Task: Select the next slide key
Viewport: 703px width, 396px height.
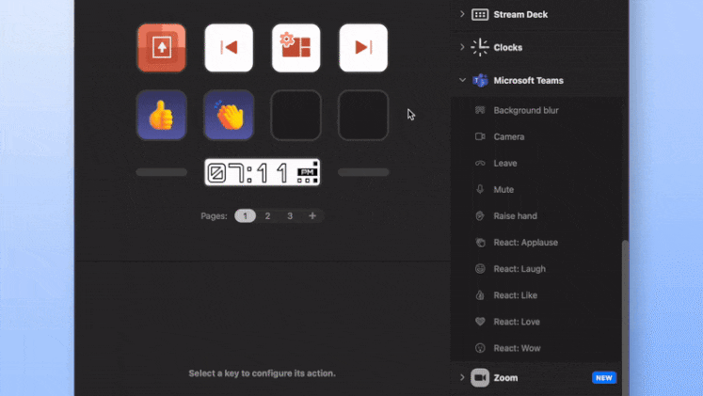Action: tap(363, 48)
